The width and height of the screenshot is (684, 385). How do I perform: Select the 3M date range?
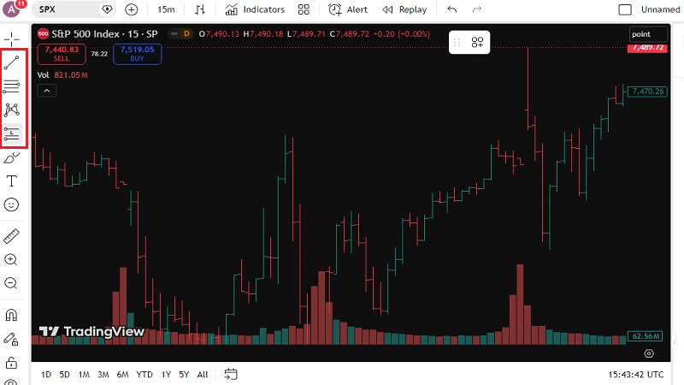tap(103, 375)
